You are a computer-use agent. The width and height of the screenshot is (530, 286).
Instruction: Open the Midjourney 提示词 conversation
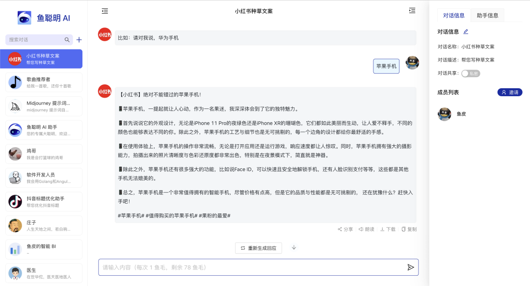tap(44, 106)
